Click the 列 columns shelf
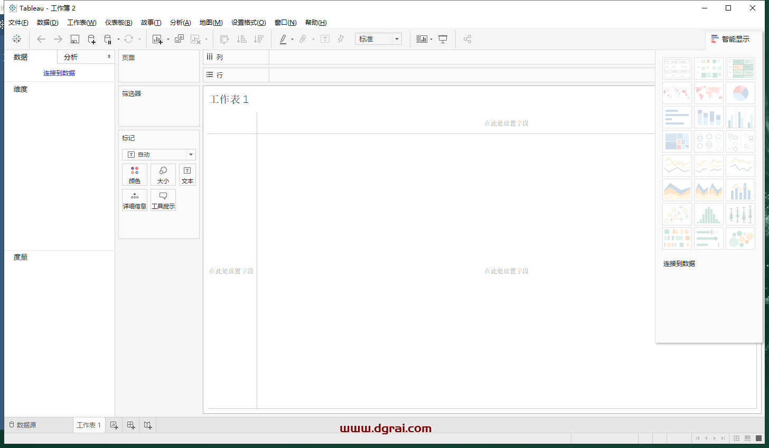Image resolution: width=769 pixels, height=448 pixels. point(429,57)
